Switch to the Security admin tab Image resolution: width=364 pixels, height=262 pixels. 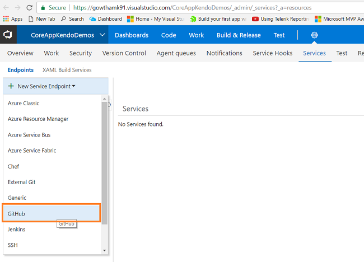coord(81,53)
